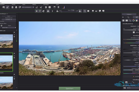Click the Zoom percent input field
This screenshot has width=139, height=92.
(x=73, y=10)
